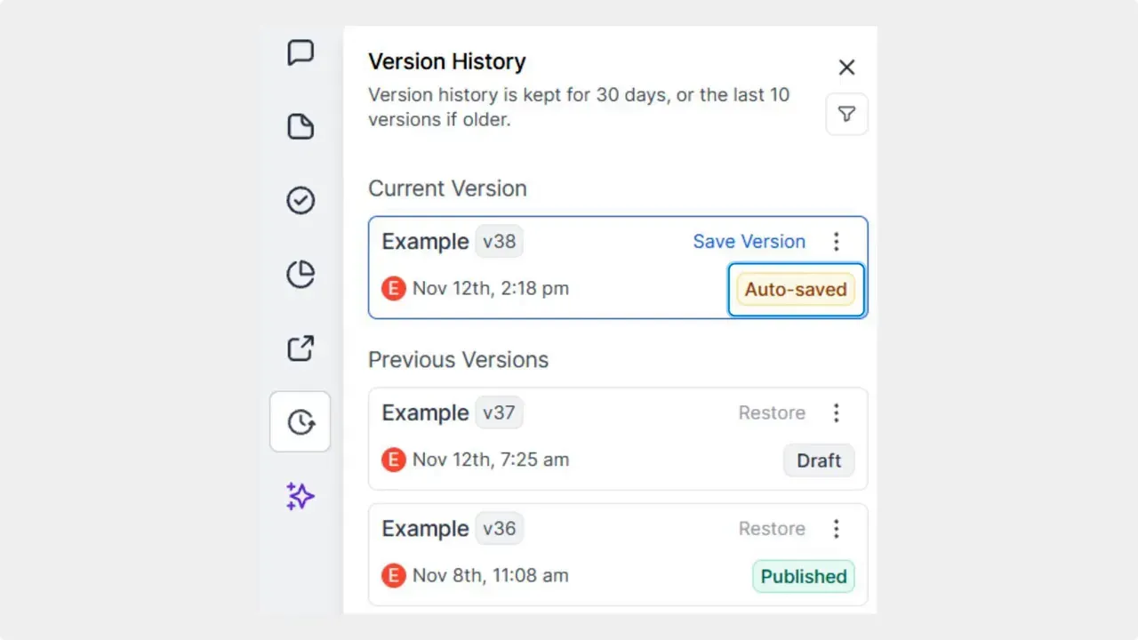Screen dimensions: 1138x640
Task: Click Save Version for the current version
Action: pos(749,241)
